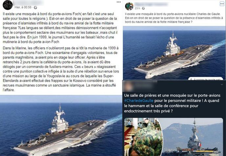Expand the chevron menu on the tweet

click(x=222, y=85)
